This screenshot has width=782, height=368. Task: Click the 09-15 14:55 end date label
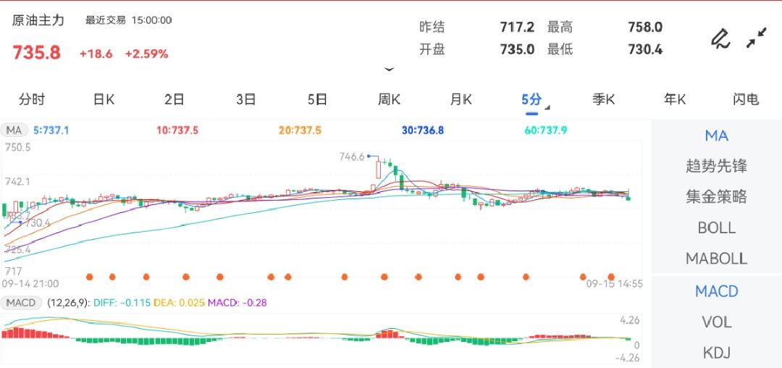[x=615, y=284]
